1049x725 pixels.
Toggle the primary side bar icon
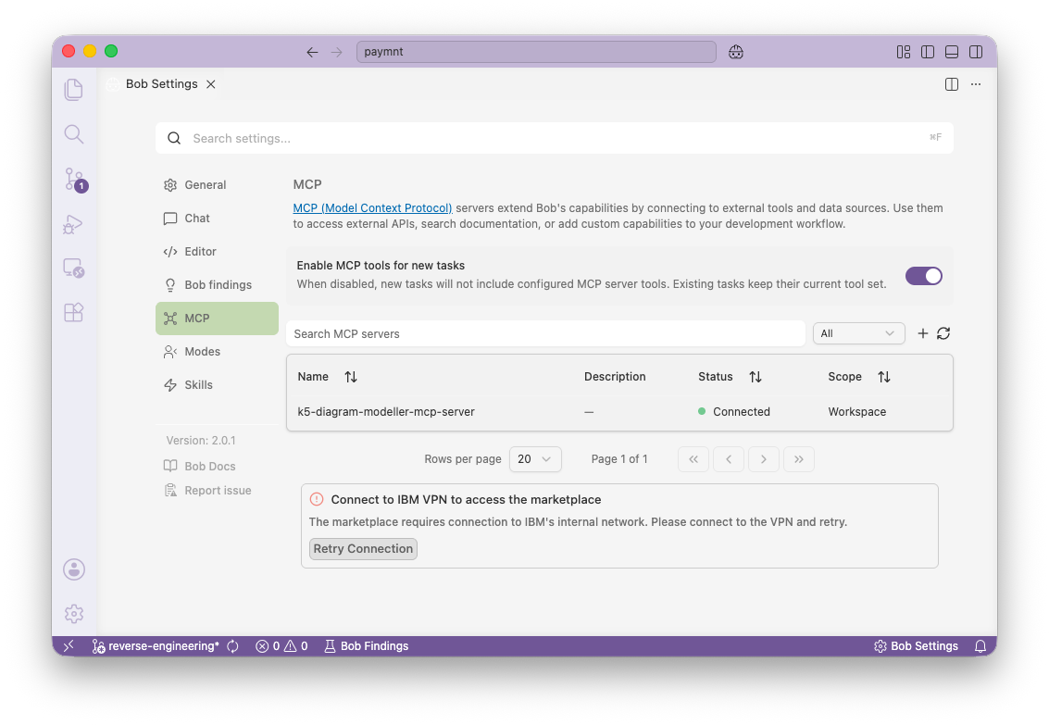click(928, 52)
